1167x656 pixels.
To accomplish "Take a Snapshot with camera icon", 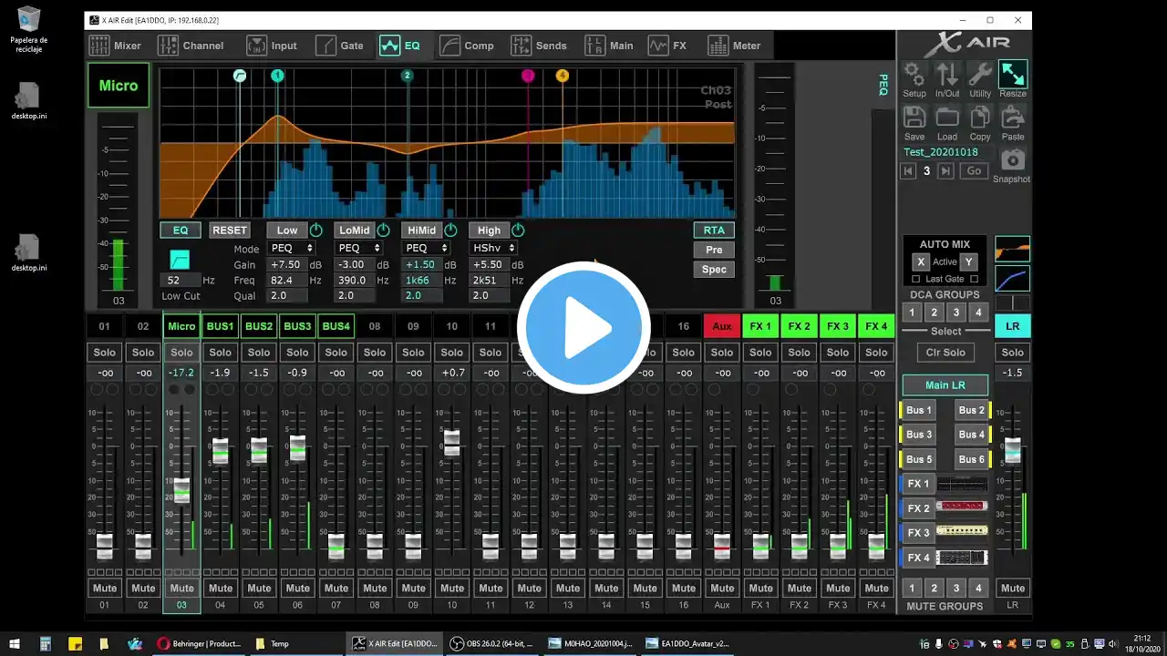I will [x=1013, y=160].
